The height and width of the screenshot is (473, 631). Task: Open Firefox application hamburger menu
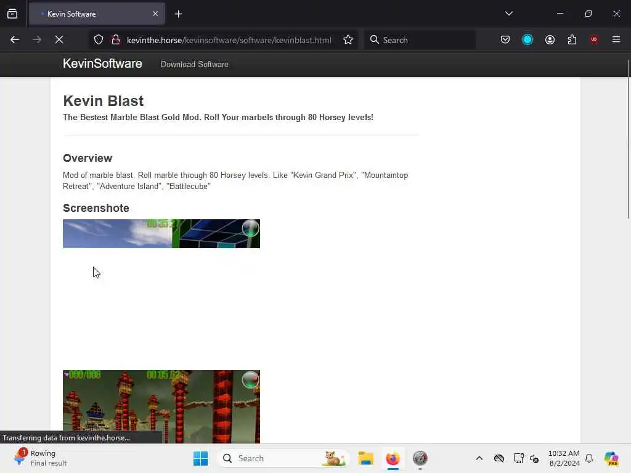coord(616,39)
